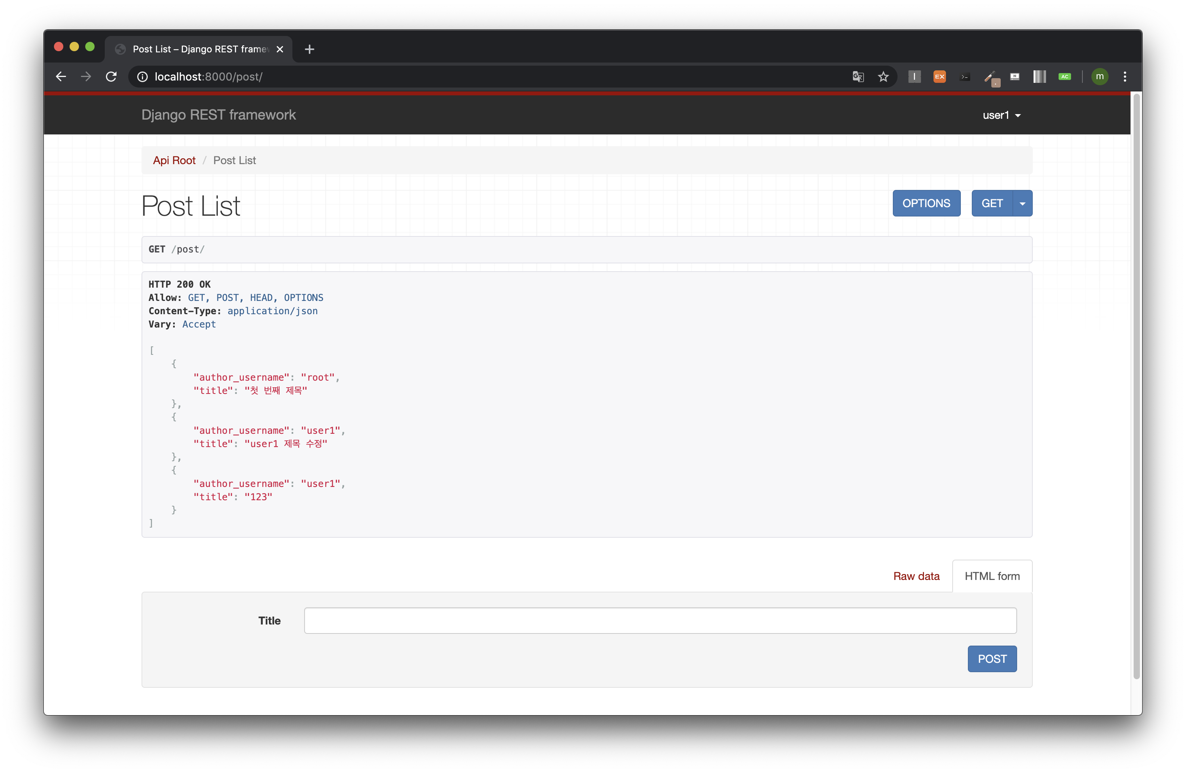Screen dimensions: 1186x773
Task: Open the orange EX extension
Action: pyautogui.click(x=939, y=77)
